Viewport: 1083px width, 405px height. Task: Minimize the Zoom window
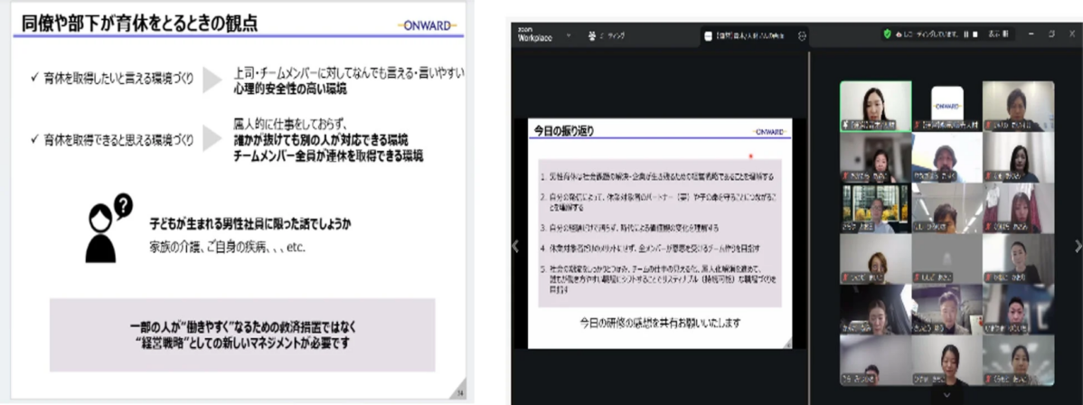[1031, 33]
